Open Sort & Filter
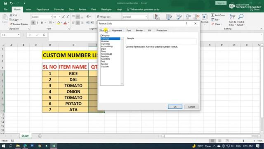This screenshot has height=149, width=264. (x=232, y=20)
